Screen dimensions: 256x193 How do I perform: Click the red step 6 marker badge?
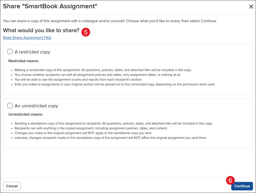click(x=230, y=180)
